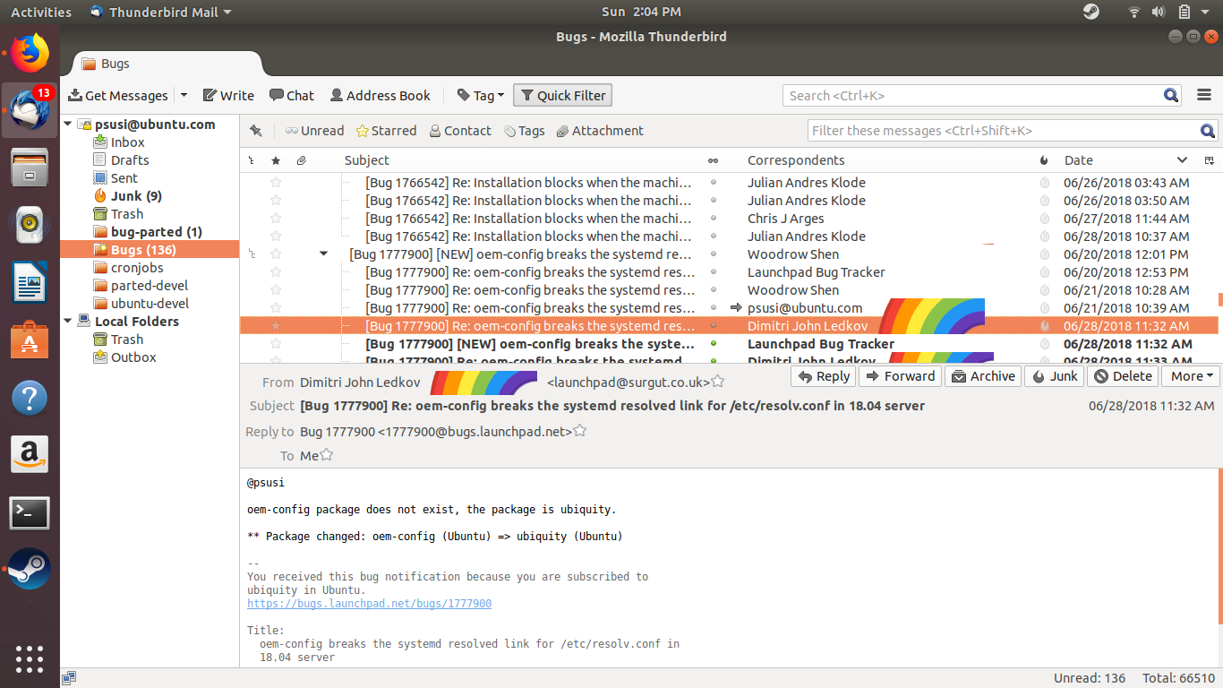Screen dimensions: 1223x688
Task: Sort by the read-status glasses column header
Action: 713,160
